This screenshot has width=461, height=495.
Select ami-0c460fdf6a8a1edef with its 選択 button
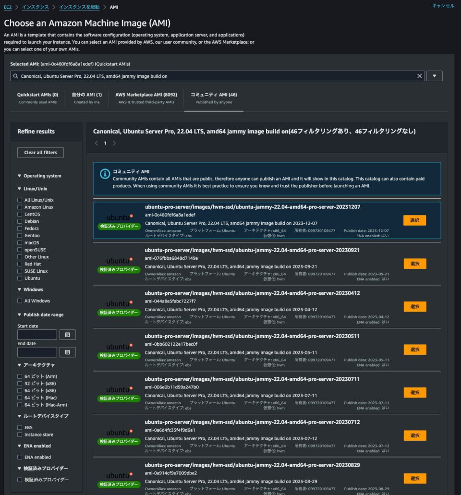coord(415,220)
